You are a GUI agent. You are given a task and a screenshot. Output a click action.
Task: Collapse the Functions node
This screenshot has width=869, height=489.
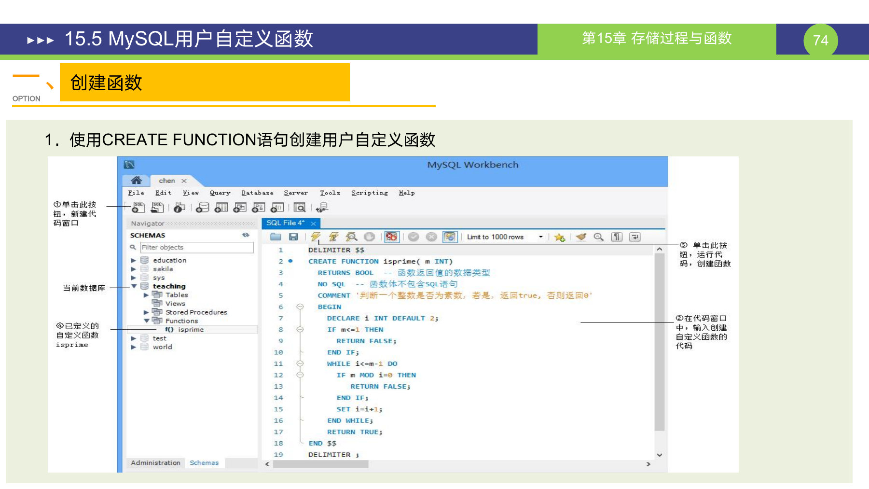(x=146, y=321)
